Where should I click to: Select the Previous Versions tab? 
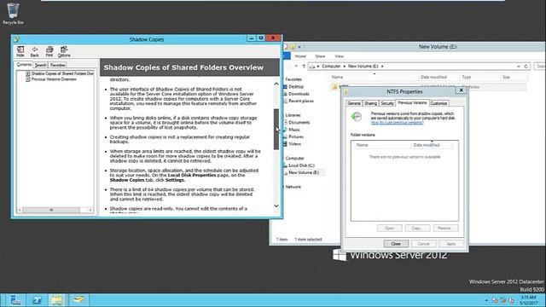[x=412, y=102]
